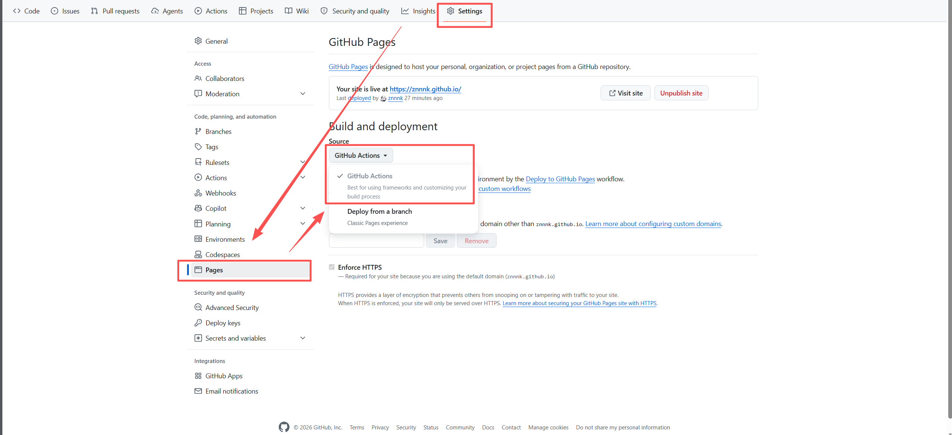Open the Terms footer link
This screenshot has width=952, height=435.
coord(357,427)
